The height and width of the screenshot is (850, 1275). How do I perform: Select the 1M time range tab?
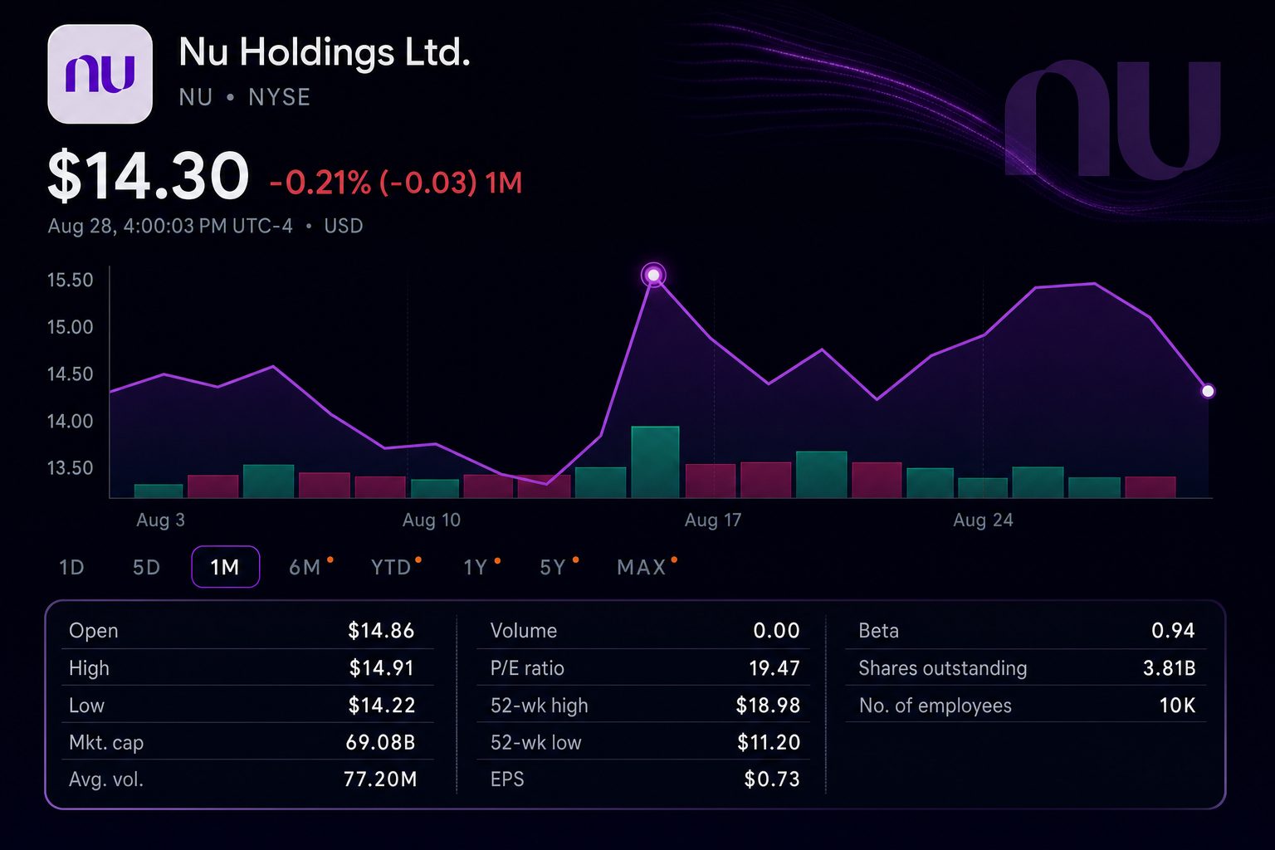click(225, 567)
